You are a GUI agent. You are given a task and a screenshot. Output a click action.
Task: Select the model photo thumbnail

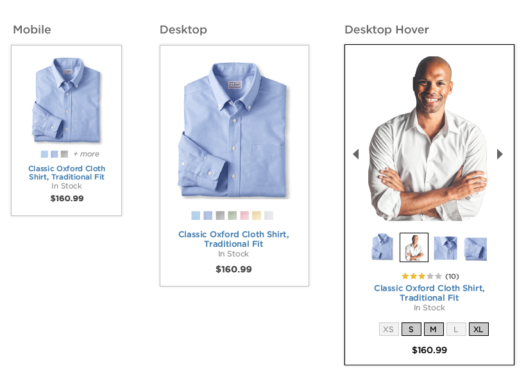click(414, 247)
